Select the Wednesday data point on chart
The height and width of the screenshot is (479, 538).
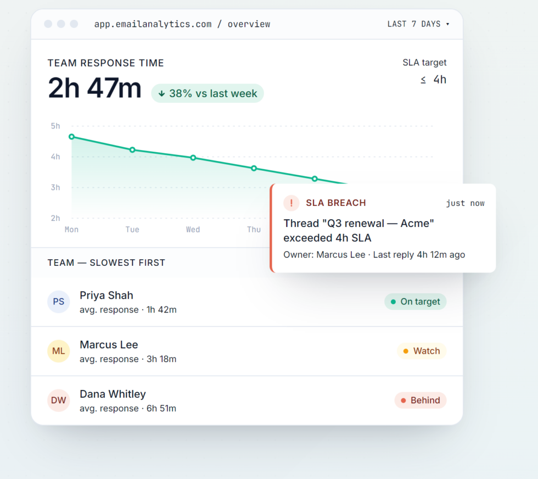click(193, 158)
